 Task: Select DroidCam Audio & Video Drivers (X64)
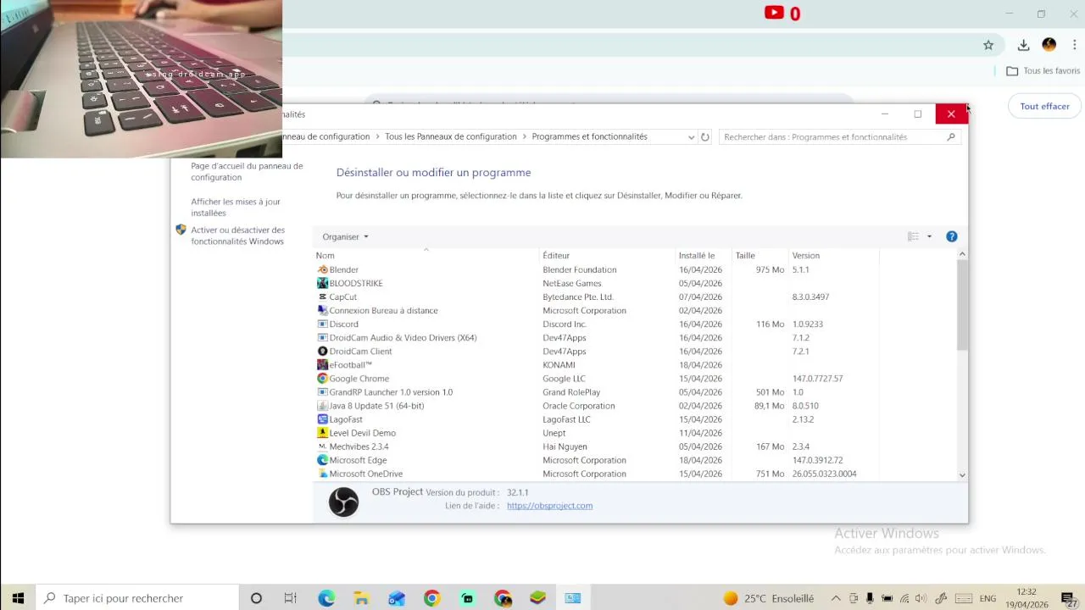pyautogui.click(x=598, y=337)
